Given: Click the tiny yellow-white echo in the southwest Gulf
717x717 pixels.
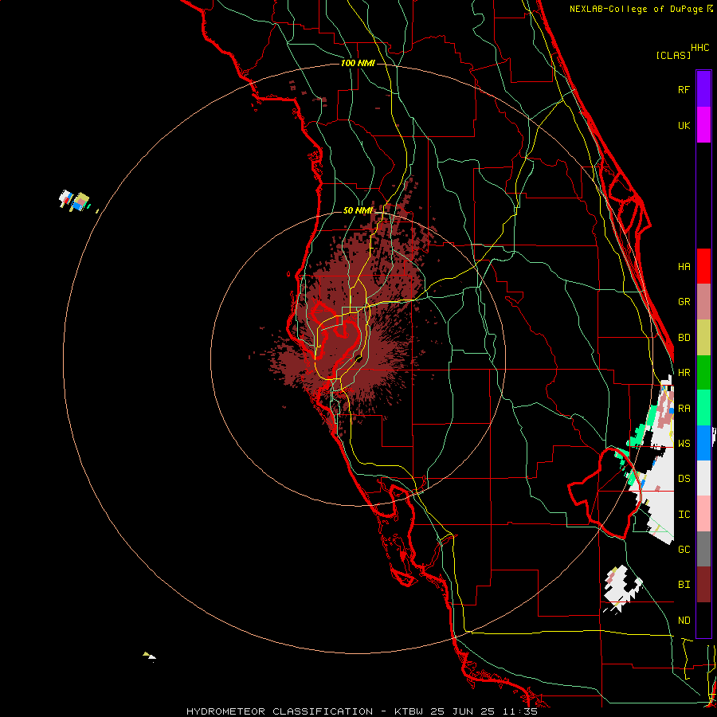Looking at the screenshot, I should (150, 656).
